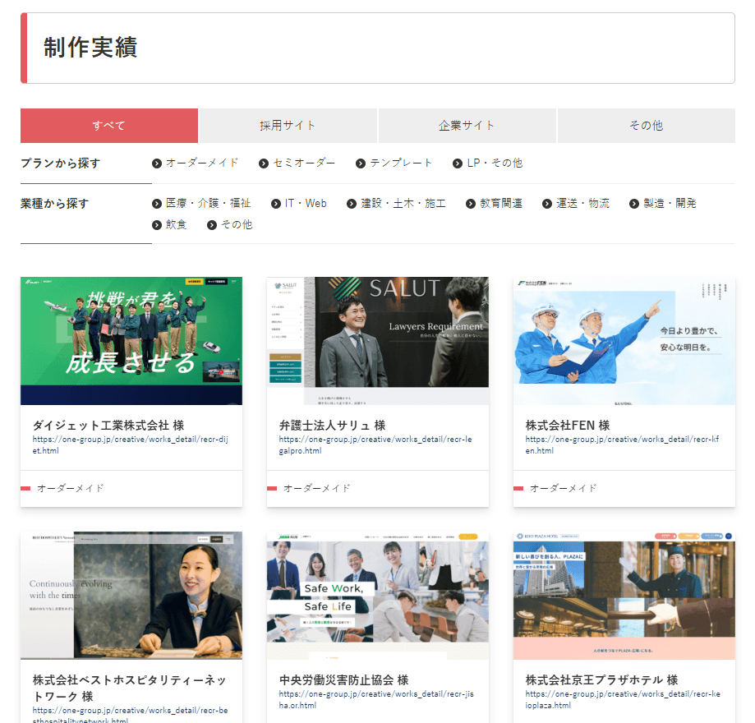755x723 pixels.
Task: Click arrow icon beside テンプレート filter
Action: point(360,163)
